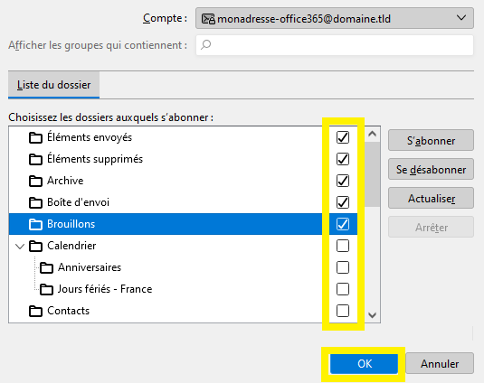
Task: Click the Archive folder icon
Action: [x=35, y=182]
